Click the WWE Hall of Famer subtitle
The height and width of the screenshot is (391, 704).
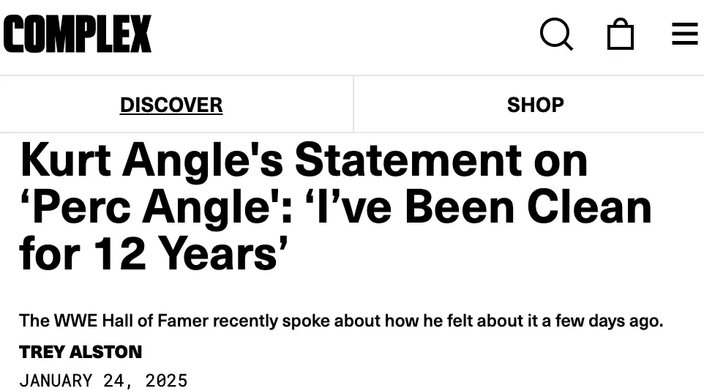coord(341,321)
